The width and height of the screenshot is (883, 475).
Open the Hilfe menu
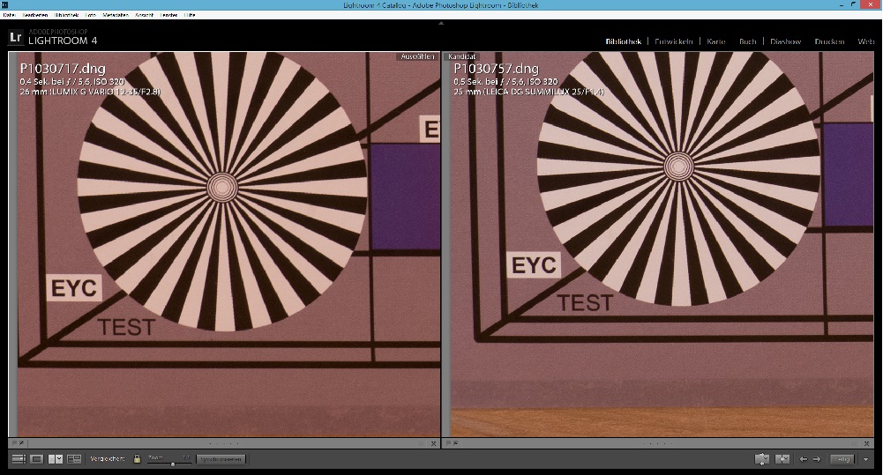point(190,15)
